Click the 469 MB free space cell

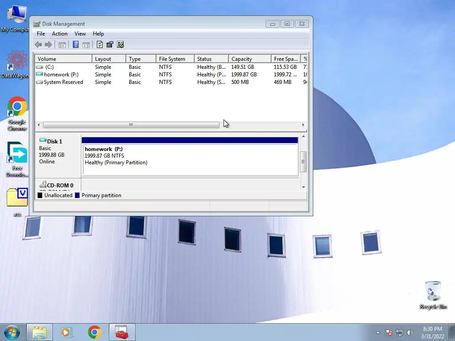(283, 82)
